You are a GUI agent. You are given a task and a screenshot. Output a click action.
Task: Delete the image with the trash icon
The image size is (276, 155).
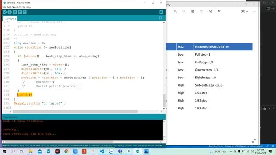pyautogui.click(x=193, y=12)
